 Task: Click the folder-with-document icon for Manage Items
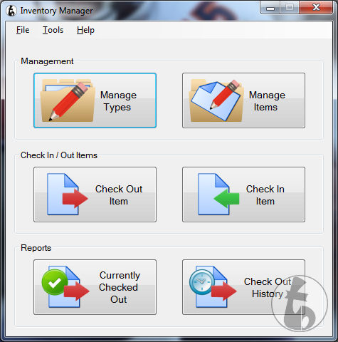coord(216,100)
